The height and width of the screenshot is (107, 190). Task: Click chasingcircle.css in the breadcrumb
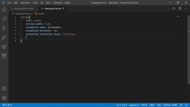[x=23, y=14]
